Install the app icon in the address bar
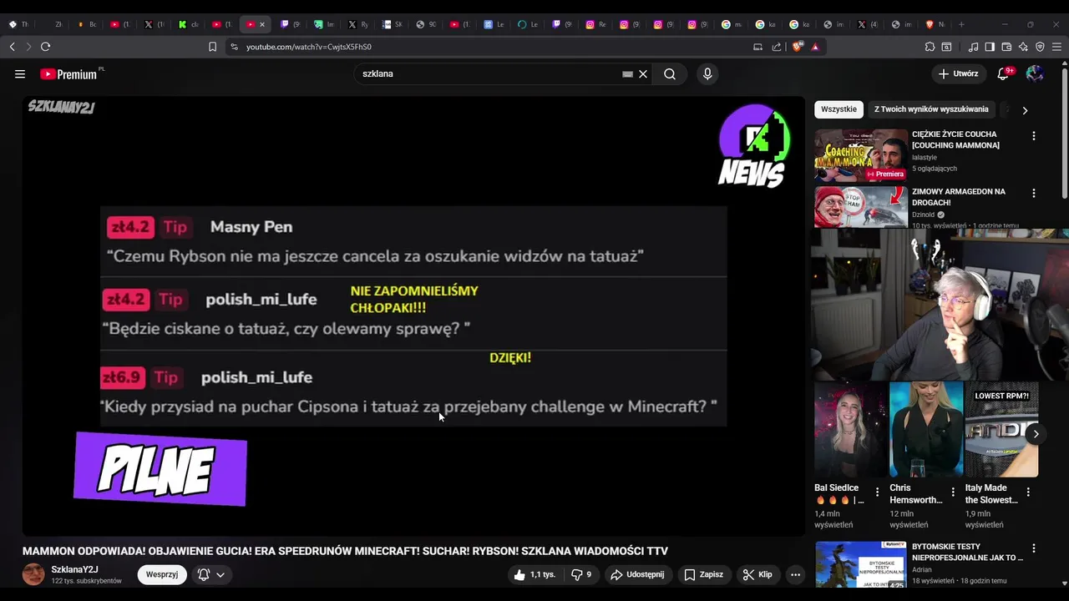Screen dimensions: 1069x601 point(757,47)
